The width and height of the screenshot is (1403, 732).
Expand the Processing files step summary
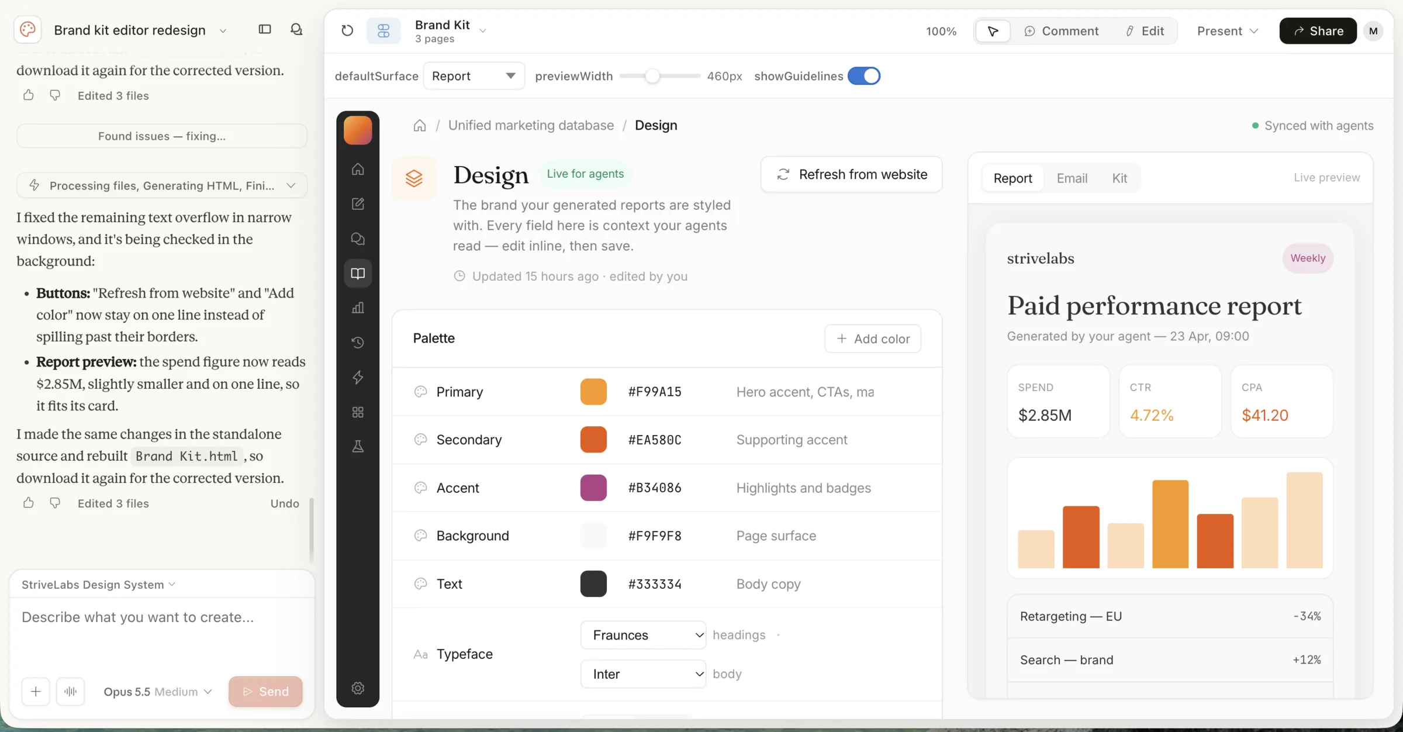pyautogui.click(x=162, y=185)
